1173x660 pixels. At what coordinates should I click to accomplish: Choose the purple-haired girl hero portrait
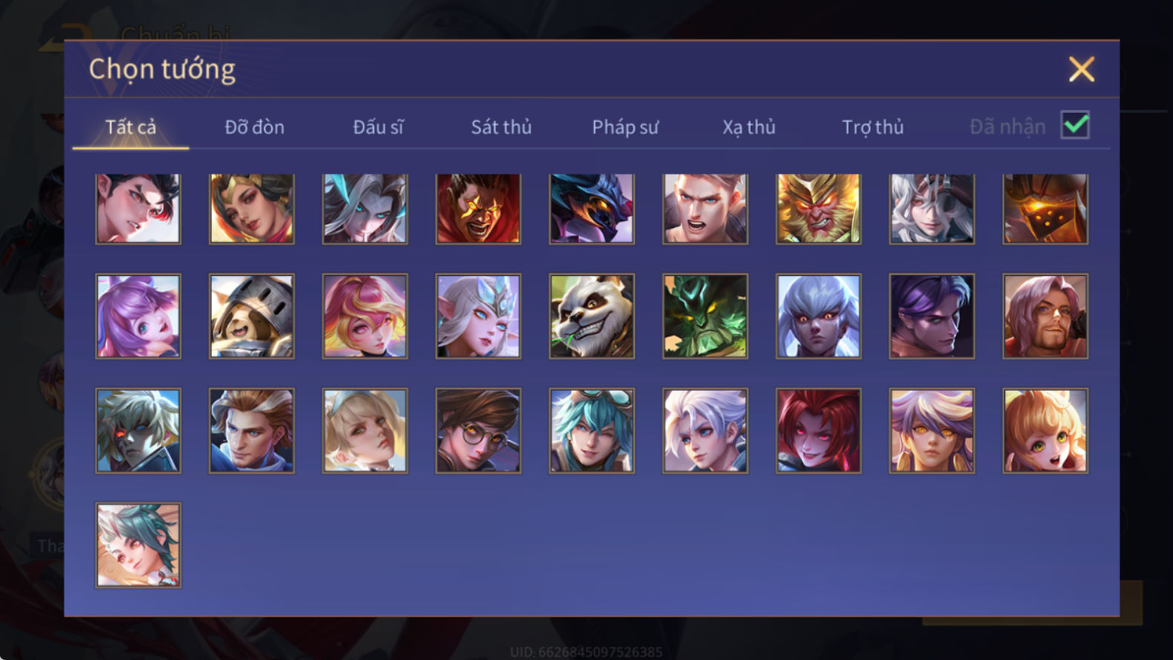point(138,317)
